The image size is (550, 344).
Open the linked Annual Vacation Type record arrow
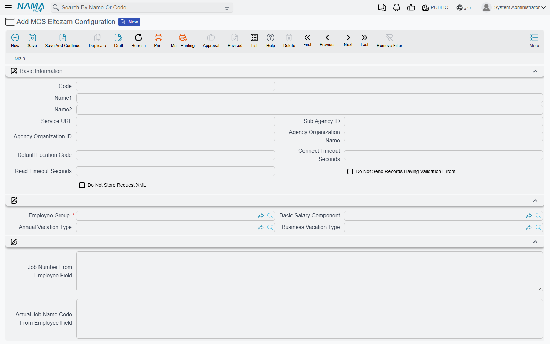(261, 227)
